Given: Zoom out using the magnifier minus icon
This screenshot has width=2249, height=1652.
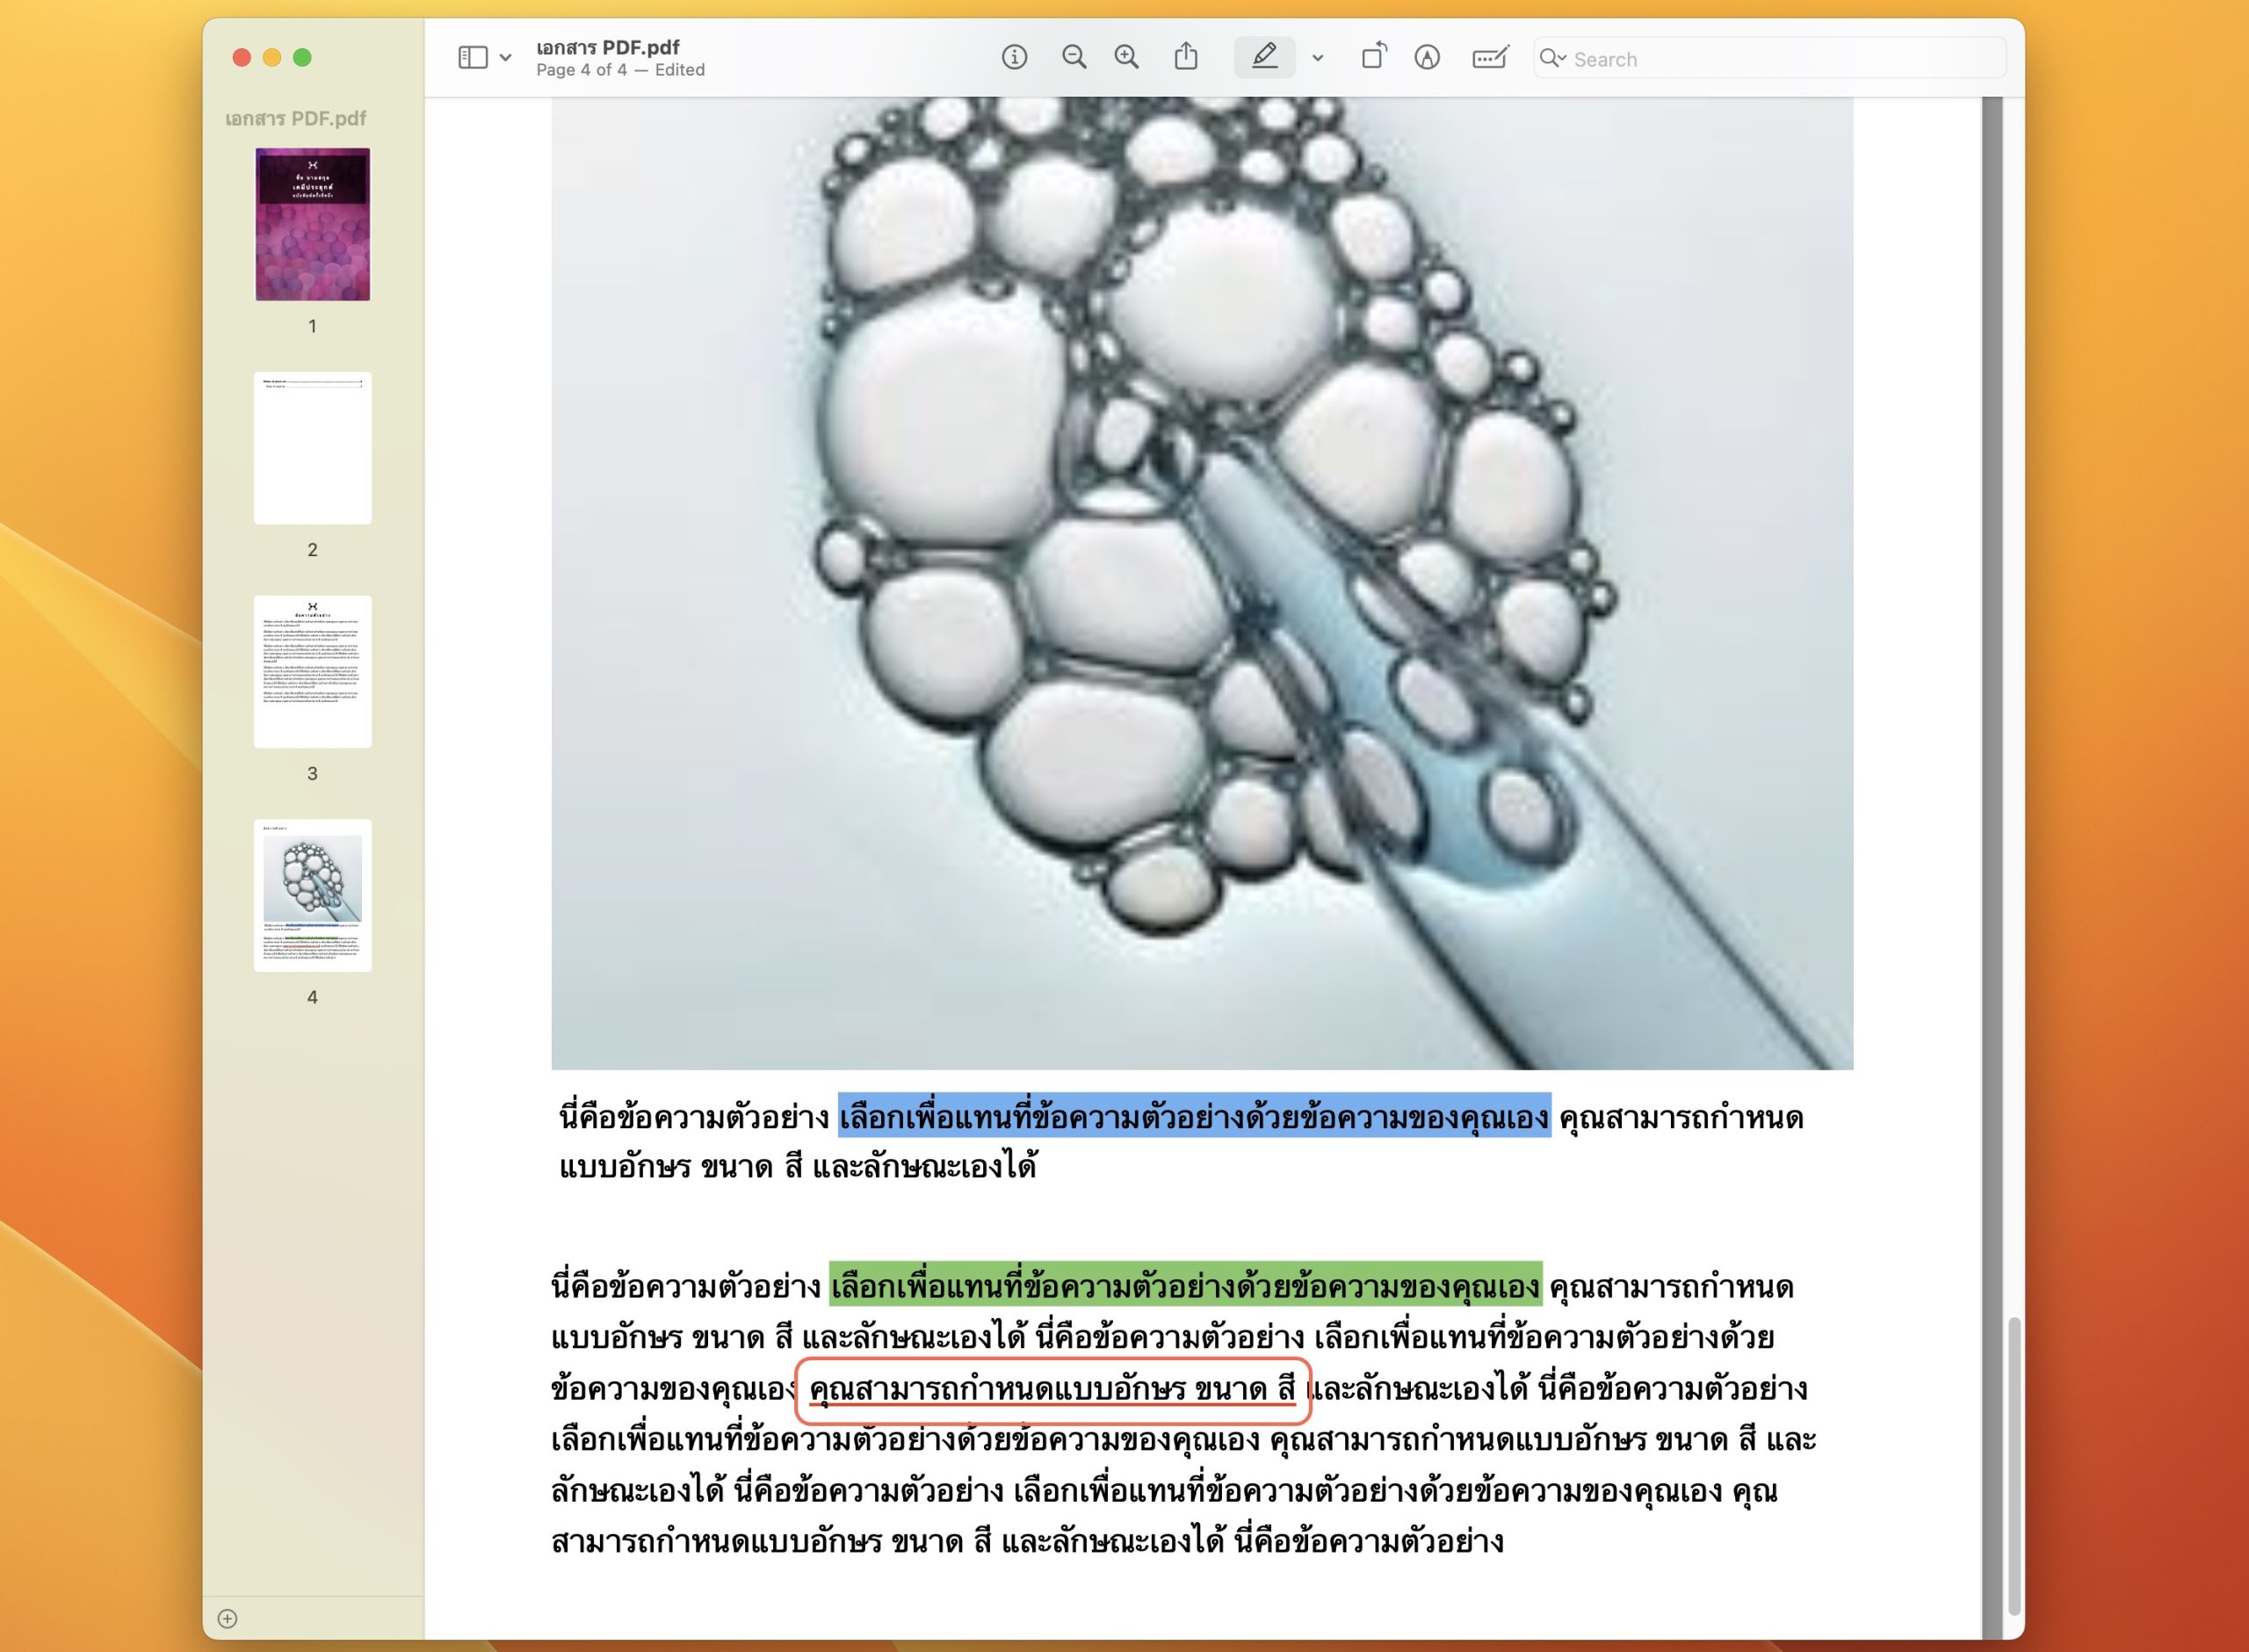Looking at the screenshot, I should [1074, 57].
